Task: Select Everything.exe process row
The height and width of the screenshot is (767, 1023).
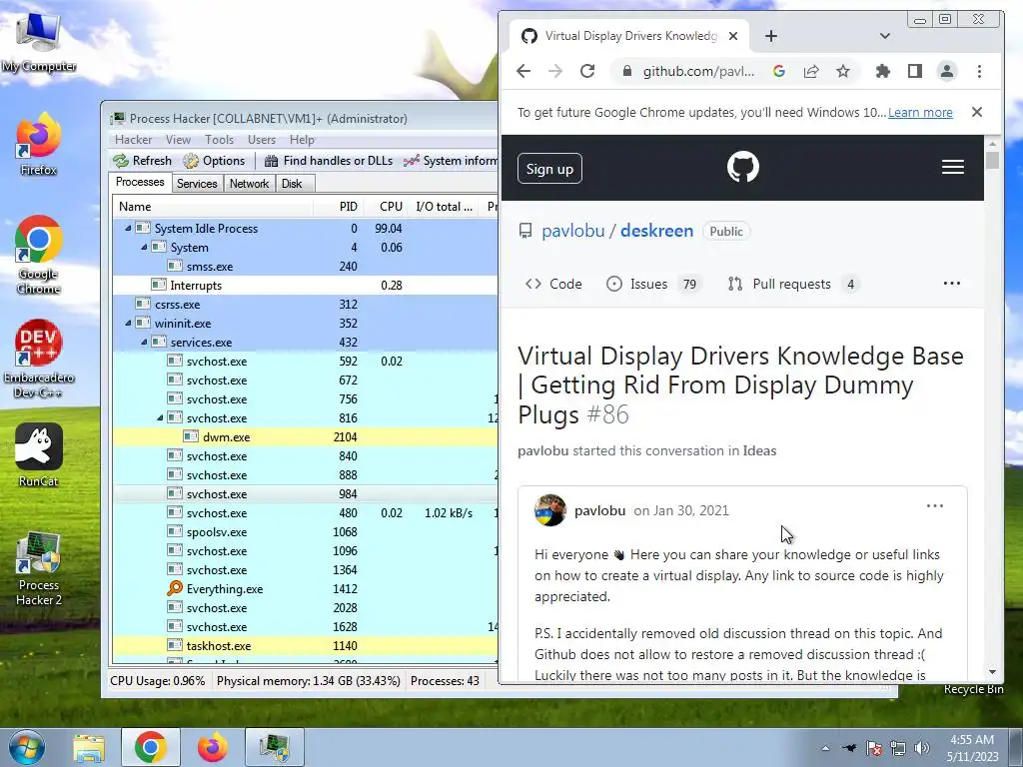Action: click(306, 589)
